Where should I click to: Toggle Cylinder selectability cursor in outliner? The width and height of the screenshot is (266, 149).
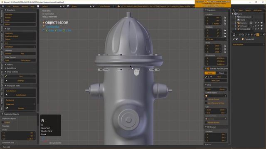point(259,26)
